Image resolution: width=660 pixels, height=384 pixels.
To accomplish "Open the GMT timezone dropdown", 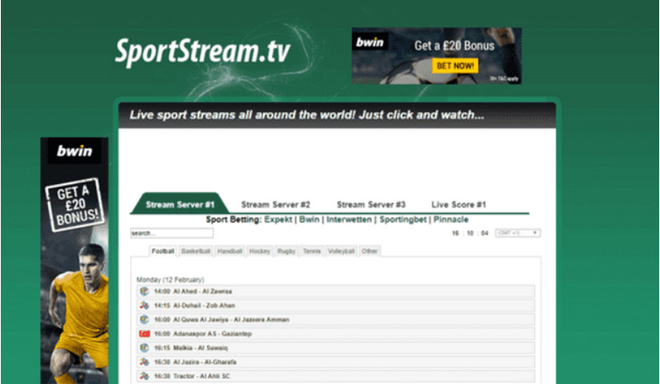I will tap(518, 233).
